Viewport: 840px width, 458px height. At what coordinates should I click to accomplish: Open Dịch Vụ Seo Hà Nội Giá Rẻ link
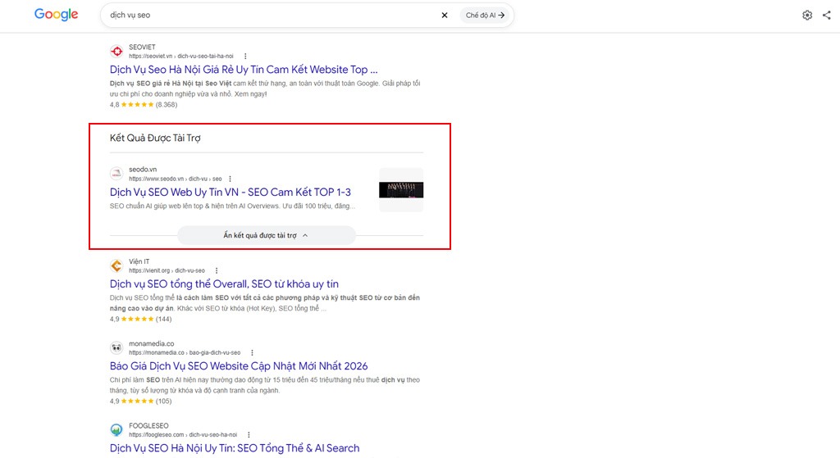(244, 70)
